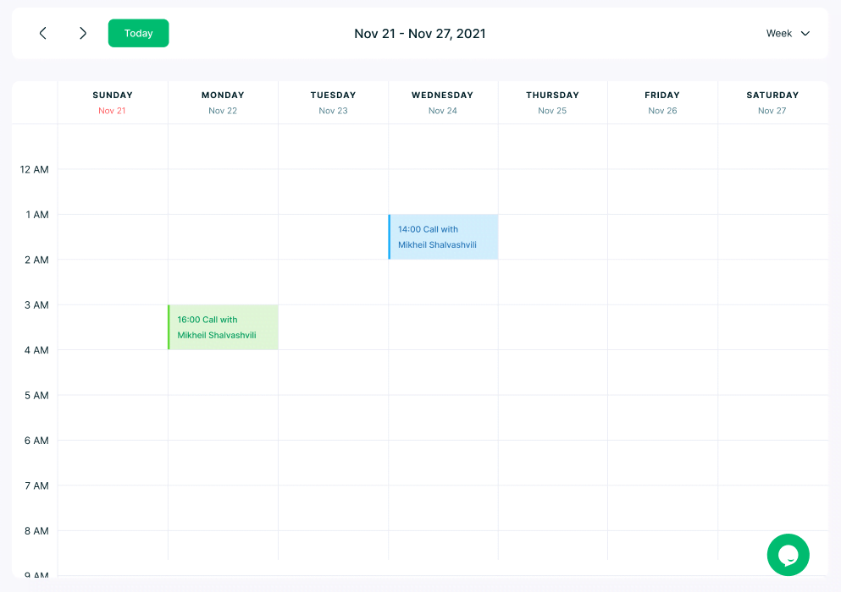
Task: Open the 16:00 Call with Mikheil Shalvashvili event
Action: point(223,327)
